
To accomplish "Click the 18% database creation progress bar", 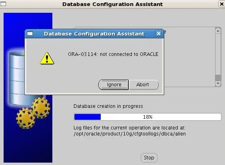I will 147,117.
